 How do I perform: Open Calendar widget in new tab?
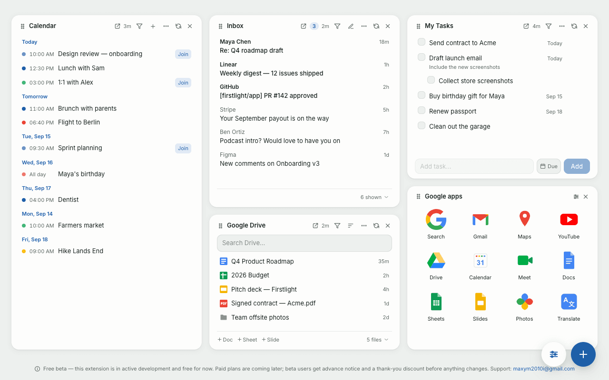pos(118,26)
